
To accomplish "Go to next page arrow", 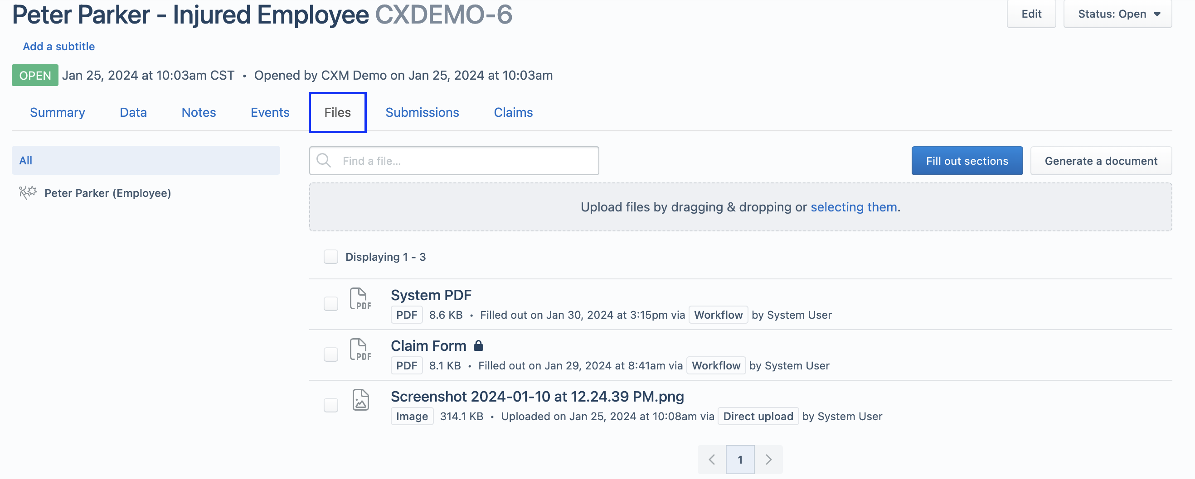I will (769, 459).
